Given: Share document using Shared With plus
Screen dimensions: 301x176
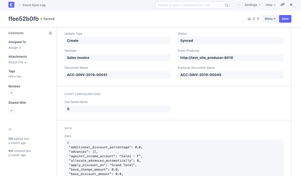Looking at the screenshot, I should pyautogui.click(x=11, y=111).
